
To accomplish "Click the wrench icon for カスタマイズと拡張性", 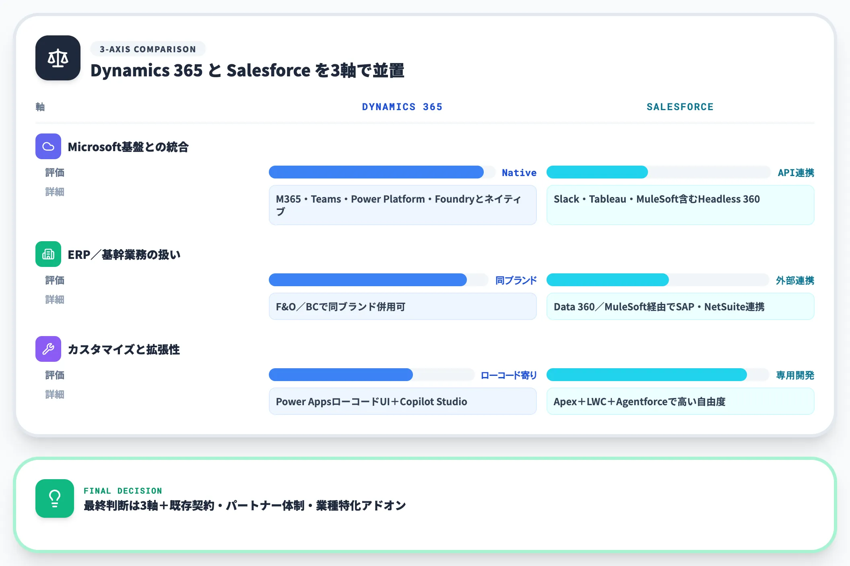I will 48,349.
